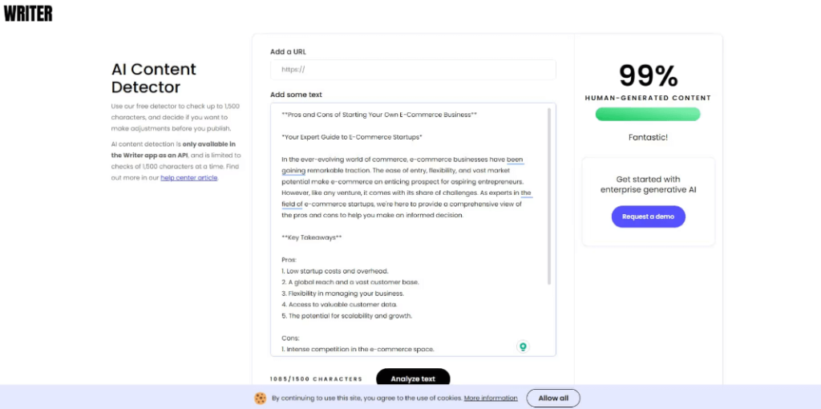Click the 'Low startup costs and overhead' line
This screenshot has width=821, height=409.
[x=335, y=271]
